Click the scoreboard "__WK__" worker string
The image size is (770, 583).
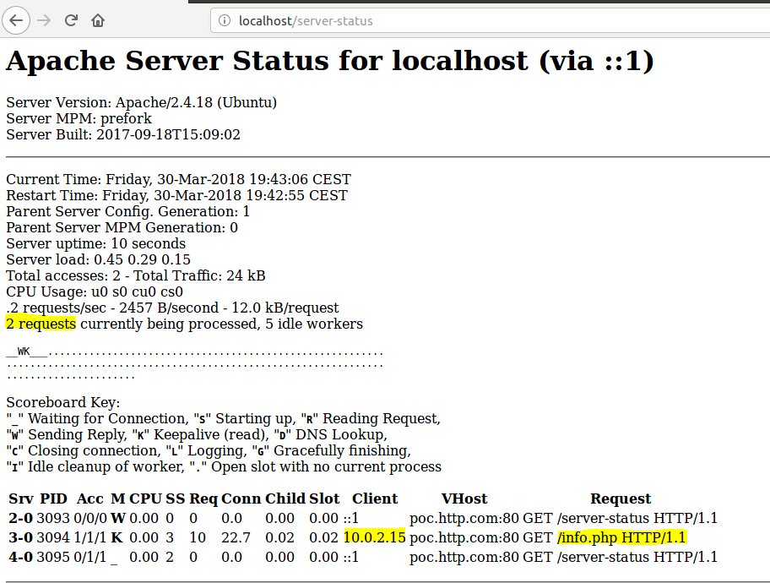[27, 351]
